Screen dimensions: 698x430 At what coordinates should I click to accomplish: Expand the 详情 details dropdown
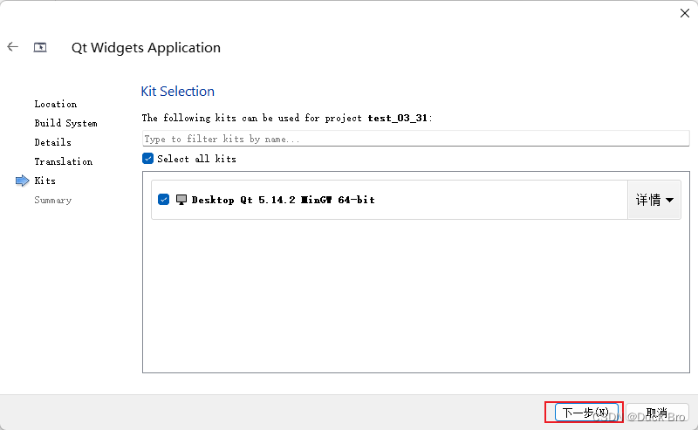(x=654, y=200)
